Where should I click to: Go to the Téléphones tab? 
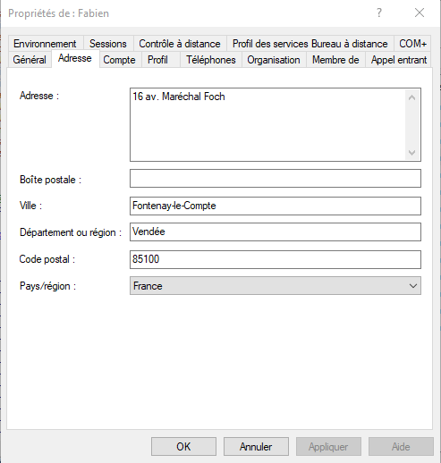[211, 60]
